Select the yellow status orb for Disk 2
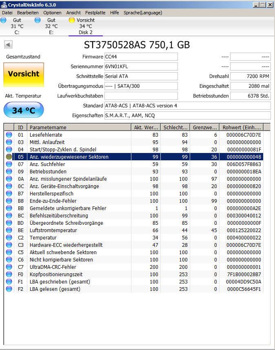The image size is (275, 350). click(72, 20)
